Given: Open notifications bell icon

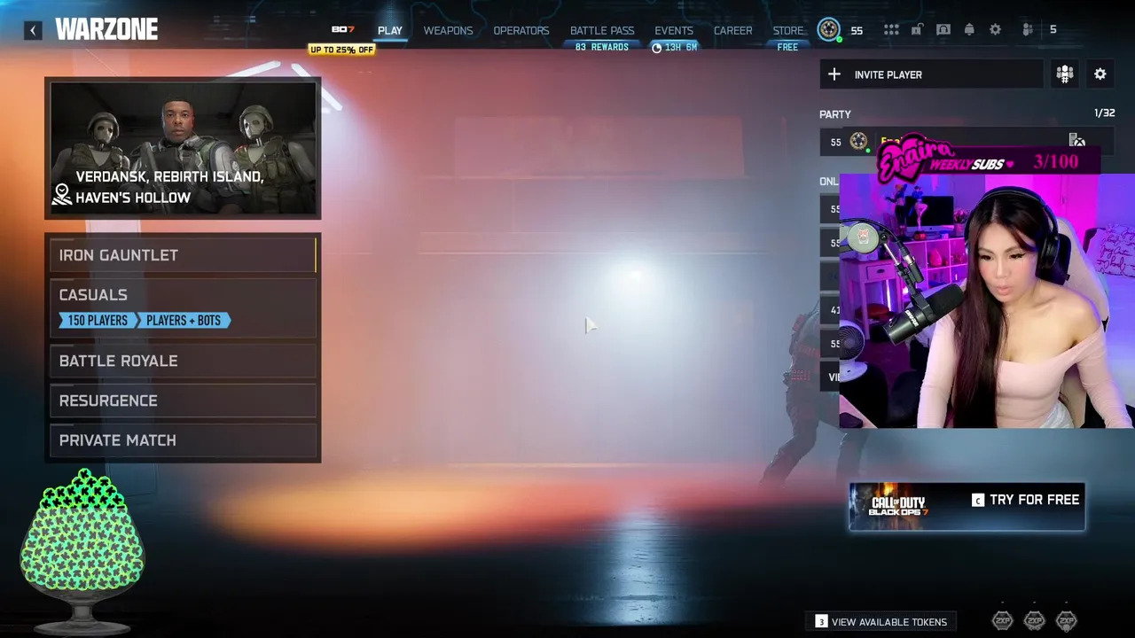Looking at the screenshot, I should coord(969,30).
